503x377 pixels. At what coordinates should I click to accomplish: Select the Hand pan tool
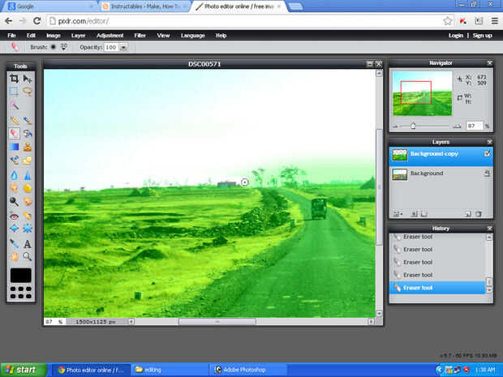(14, 256)
